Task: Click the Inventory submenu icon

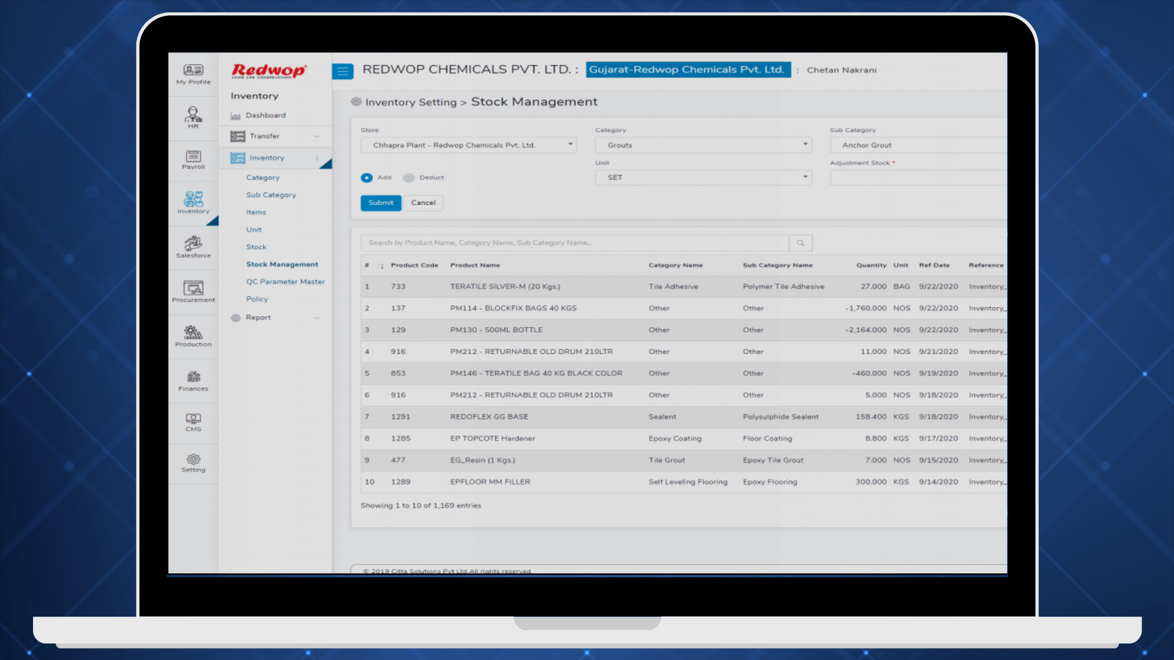Action: pyautogui.click(x=237, y=158)
